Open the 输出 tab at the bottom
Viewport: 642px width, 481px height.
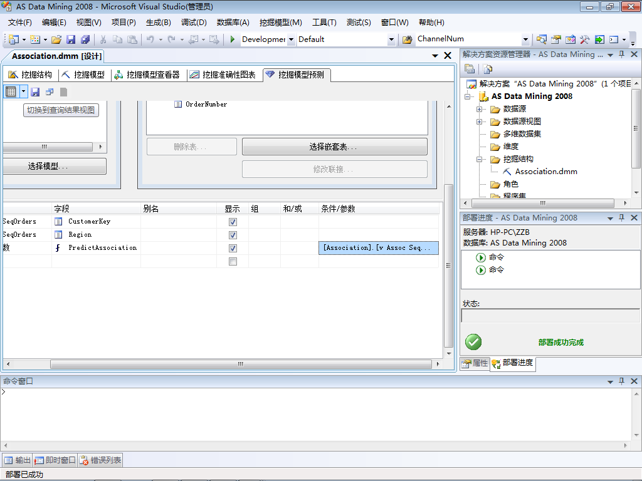[18, 460]
